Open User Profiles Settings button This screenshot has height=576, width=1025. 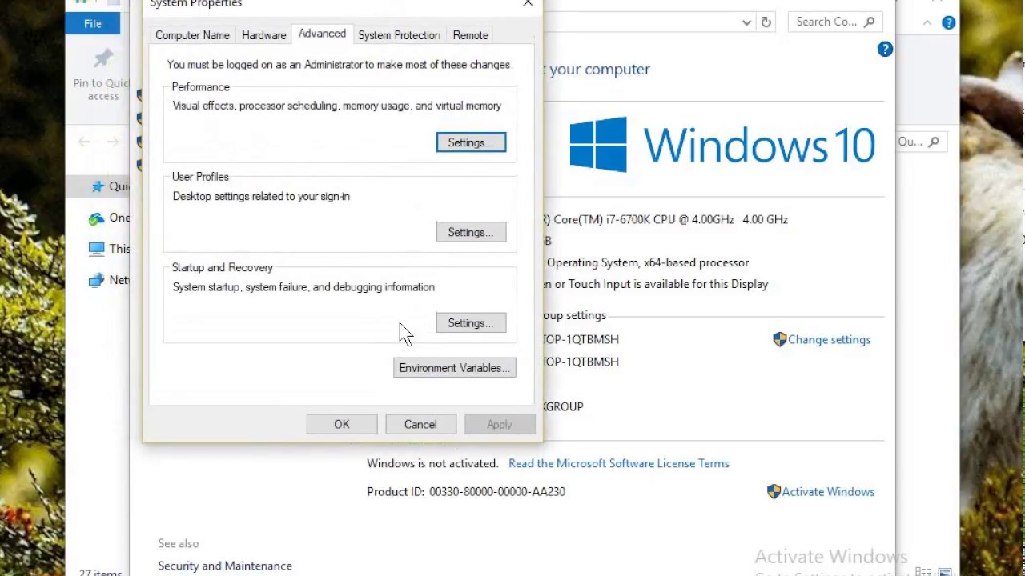(471, 232)
